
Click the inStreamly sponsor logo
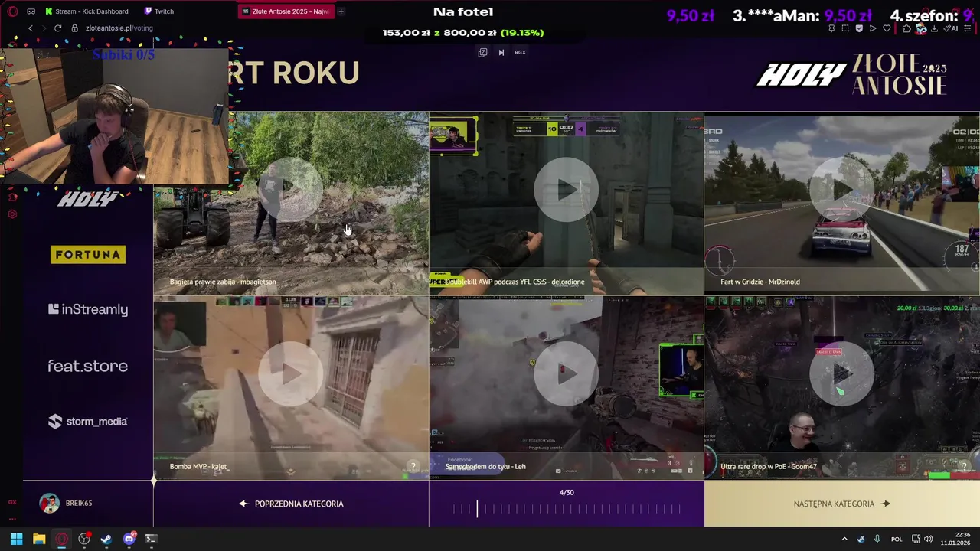pos(88,309)
